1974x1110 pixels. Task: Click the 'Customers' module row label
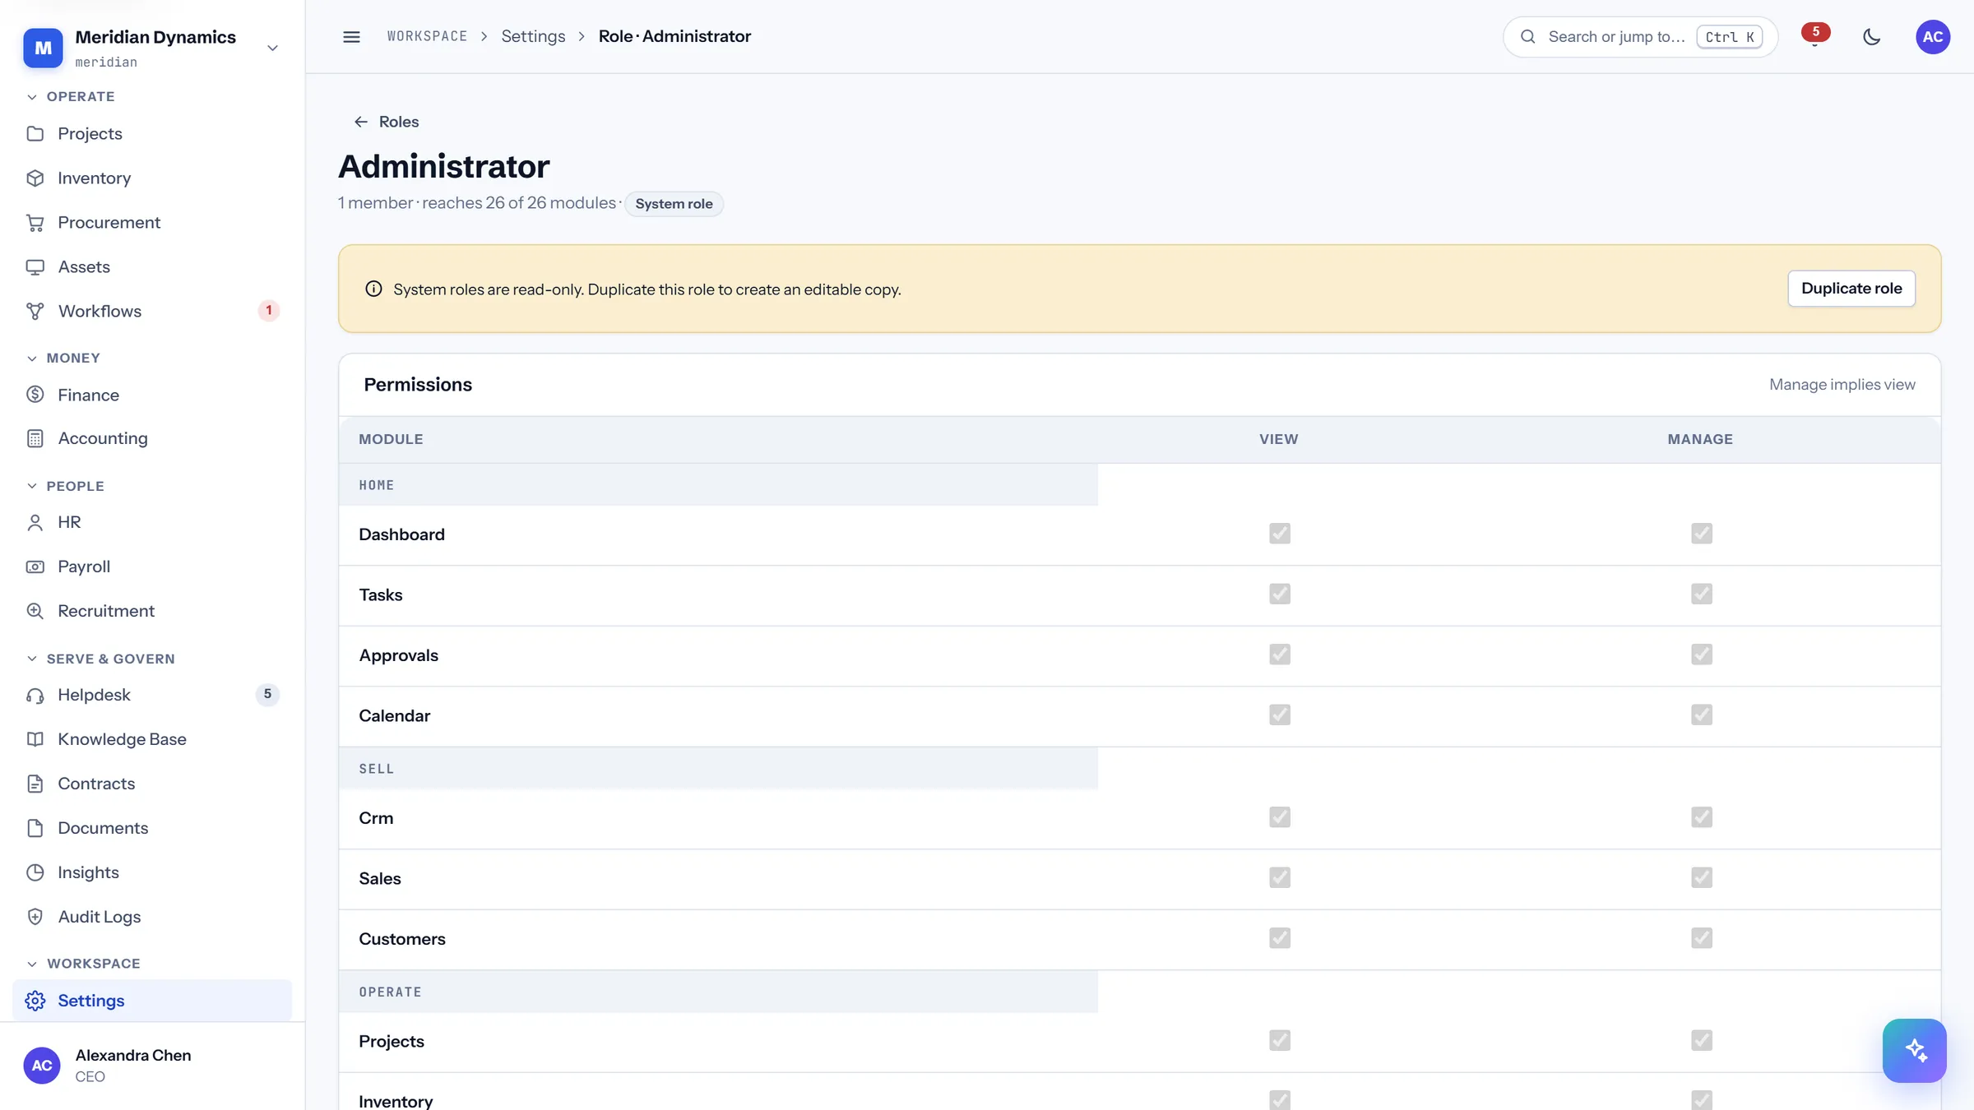tap(402, 939)
